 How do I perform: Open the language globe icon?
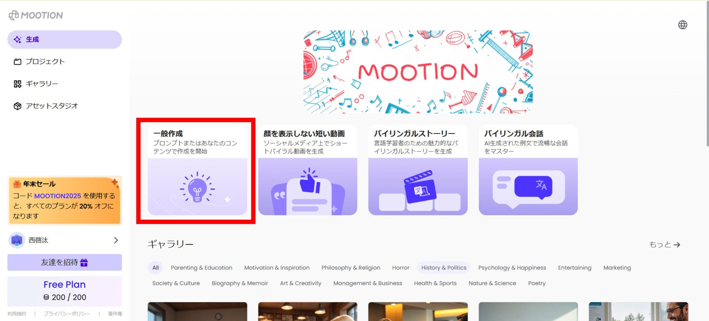click(682, 25)
